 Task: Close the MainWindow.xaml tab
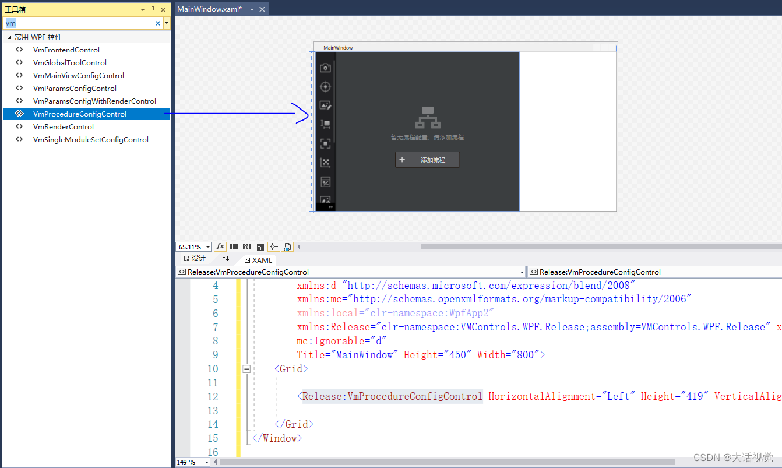[262, 9]
